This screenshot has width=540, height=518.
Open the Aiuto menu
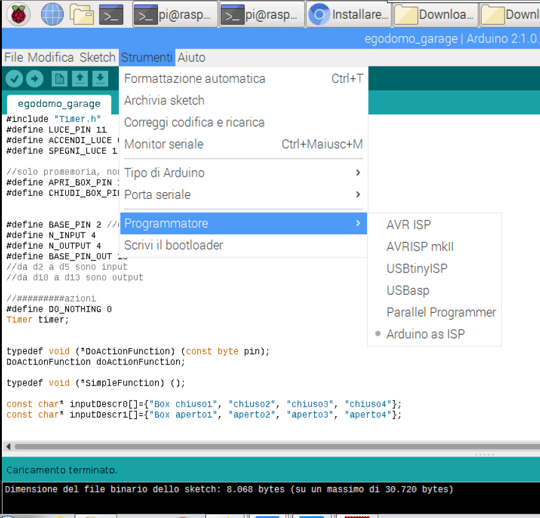(x=192, y=57)
